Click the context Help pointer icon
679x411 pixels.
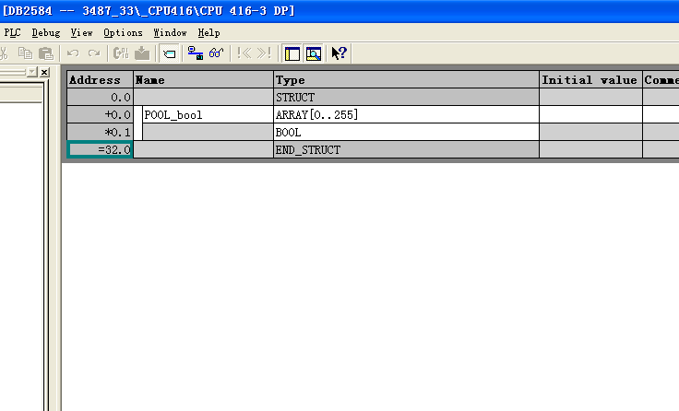click(x=339, y=53)
